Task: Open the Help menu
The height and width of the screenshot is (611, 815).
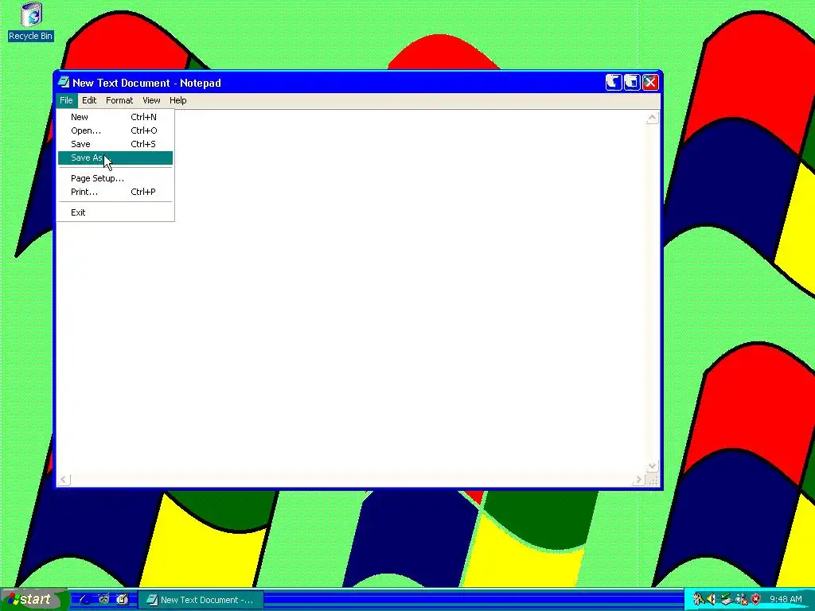Action: [x=177, y=100]
